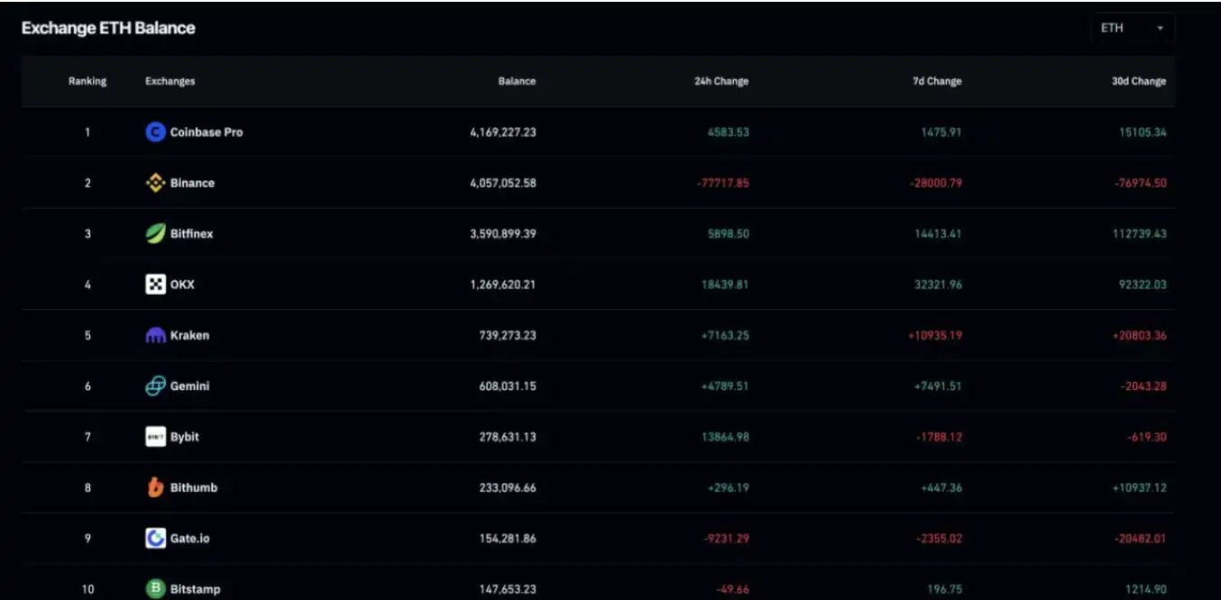The width and height of the screenshot is (1221, 600).
Task: Click the Ranking column header
Action: pos(87,81)
